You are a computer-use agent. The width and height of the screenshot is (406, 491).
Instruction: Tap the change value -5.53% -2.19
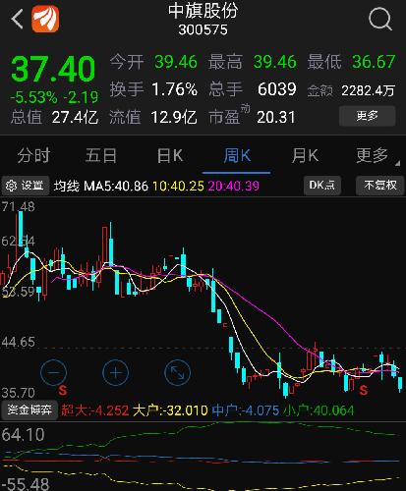click(54, 97)
